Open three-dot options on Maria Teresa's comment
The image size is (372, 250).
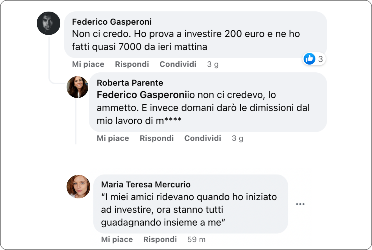coord(300,204)
